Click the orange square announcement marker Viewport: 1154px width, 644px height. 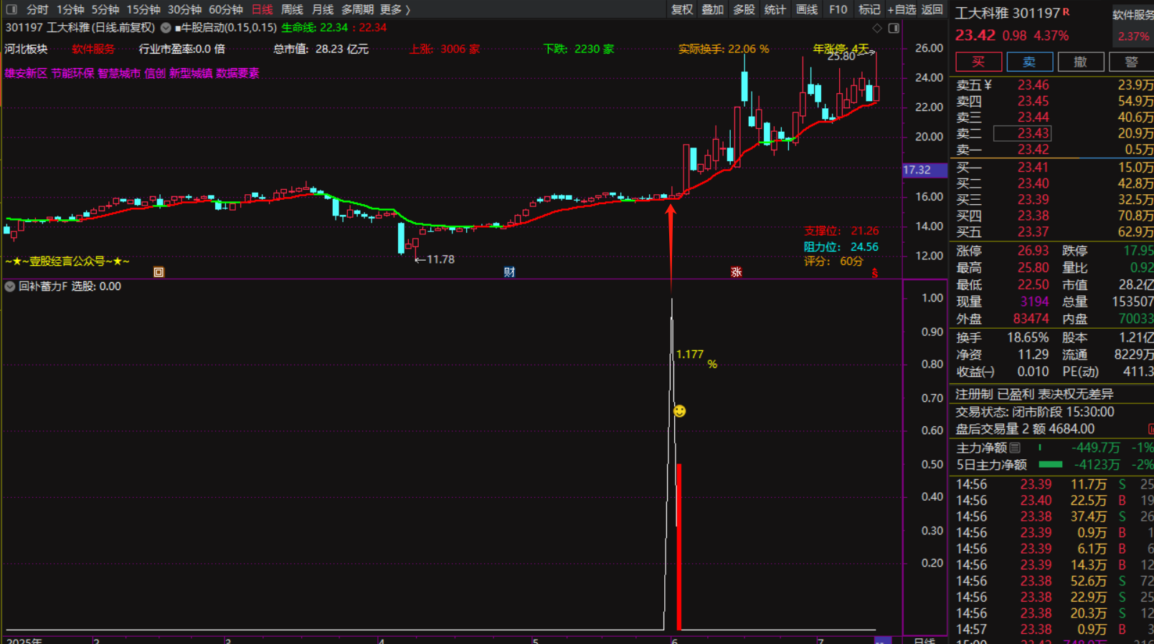click(159, 272)
